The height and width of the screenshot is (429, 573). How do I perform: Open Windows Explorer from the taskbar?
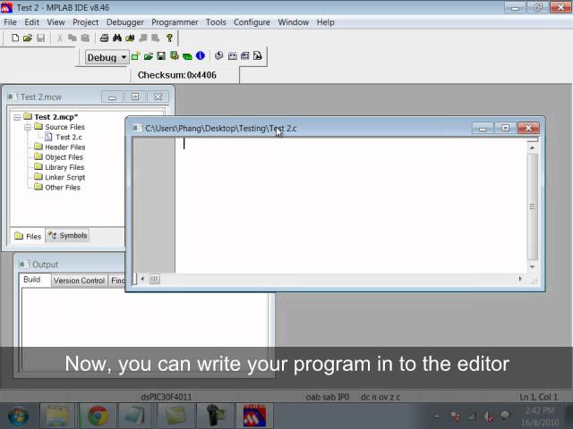(x=56, y=416)
